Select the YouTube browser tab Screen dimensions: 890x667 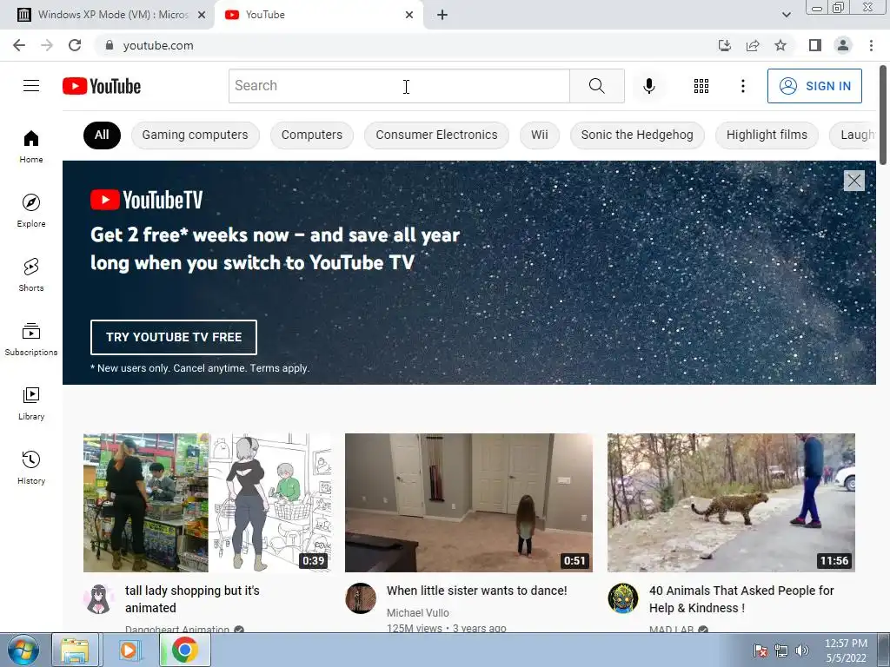319,15
